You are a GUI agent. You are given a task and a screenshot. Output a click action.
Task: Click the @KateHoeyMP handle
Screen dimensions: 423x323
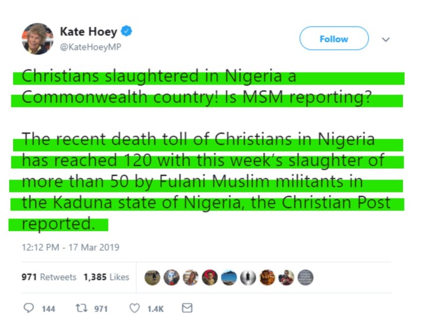pyautogui.click(x=91, y=46)
